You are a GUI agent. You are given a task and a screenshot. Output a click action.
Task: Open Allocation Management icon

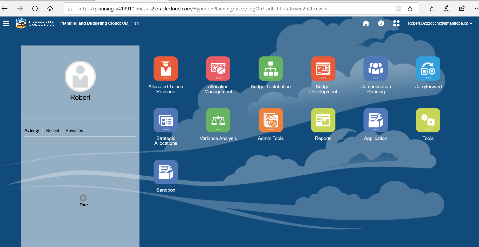(218, 69)
